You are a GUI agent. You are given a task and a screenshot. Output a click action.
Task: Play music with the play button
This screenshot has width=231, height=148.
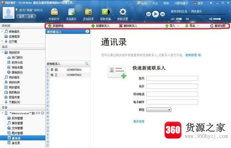(155, 14)
